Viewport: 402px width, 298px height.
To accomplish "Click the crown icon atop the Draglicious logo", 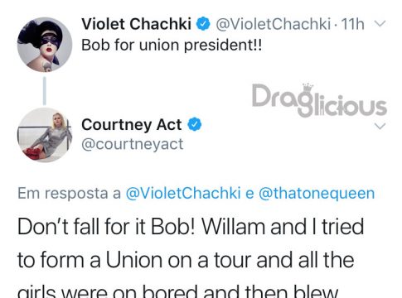I will click(x=308, y=86).
